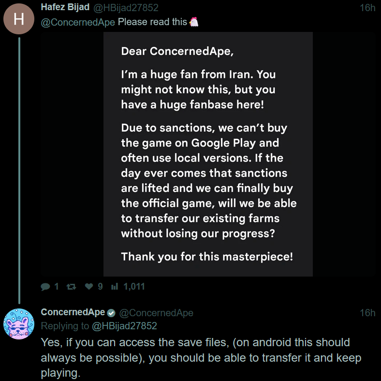Click the 1,011 views count
This screenshot has width=381, height=381.
point(134,287)
